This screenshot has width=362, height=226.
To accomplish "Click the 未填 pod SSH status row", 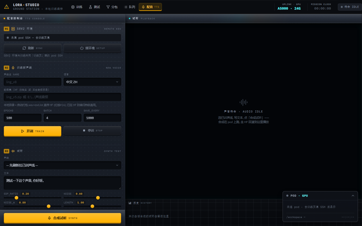I will tap(62, 38).
